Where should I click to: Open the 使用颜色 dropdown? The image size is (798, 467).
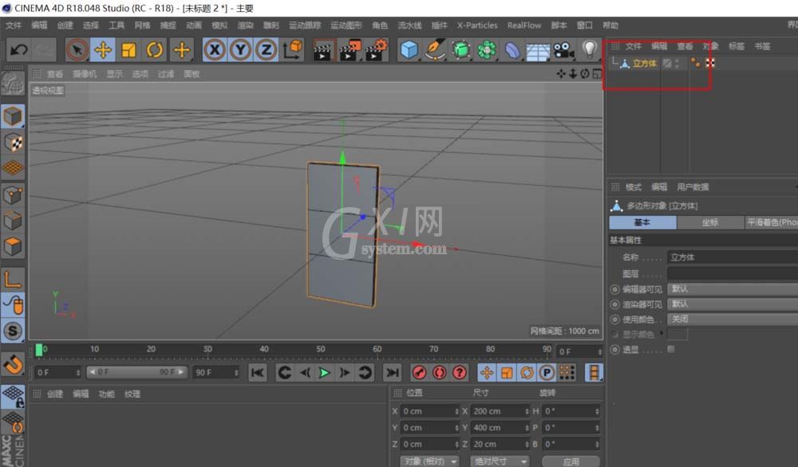(x=733, y=319)
